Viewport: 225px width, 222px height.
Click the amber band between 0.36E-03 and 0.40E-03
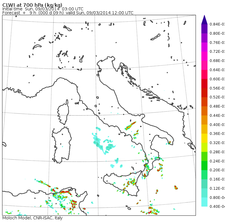(204, 129)
